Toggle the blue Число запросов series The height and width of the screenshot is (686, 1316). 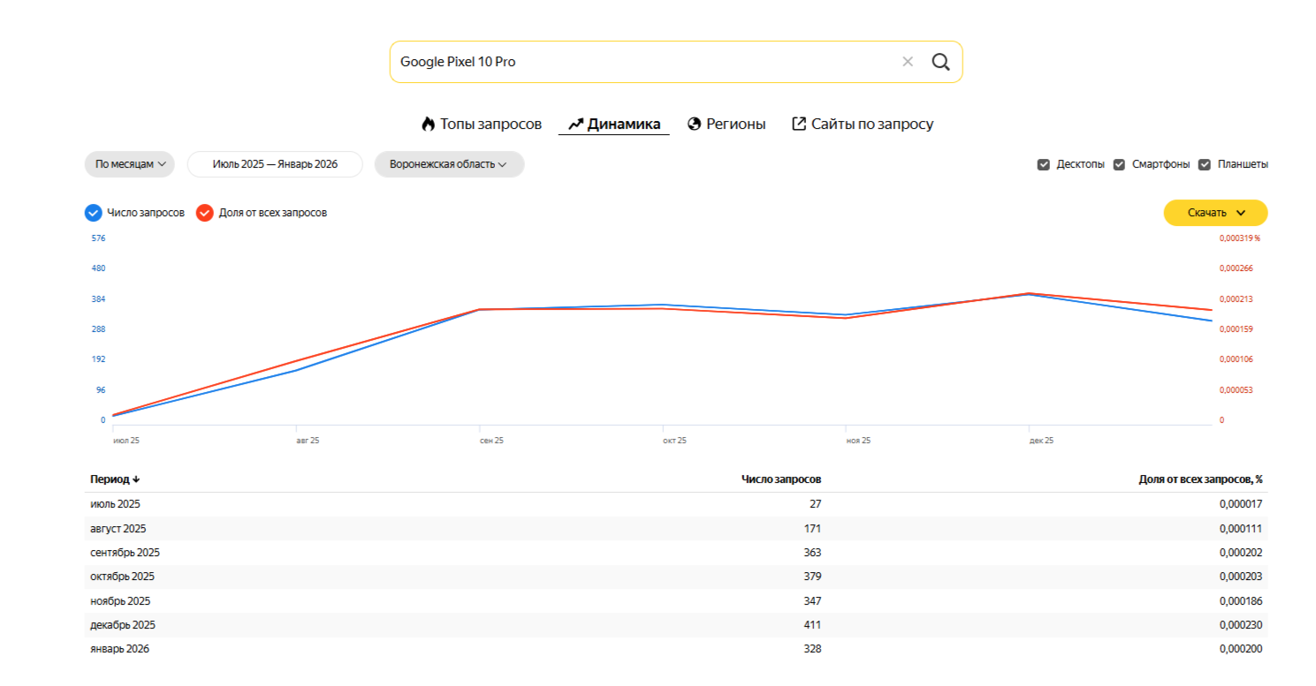[x=93, y=213]
